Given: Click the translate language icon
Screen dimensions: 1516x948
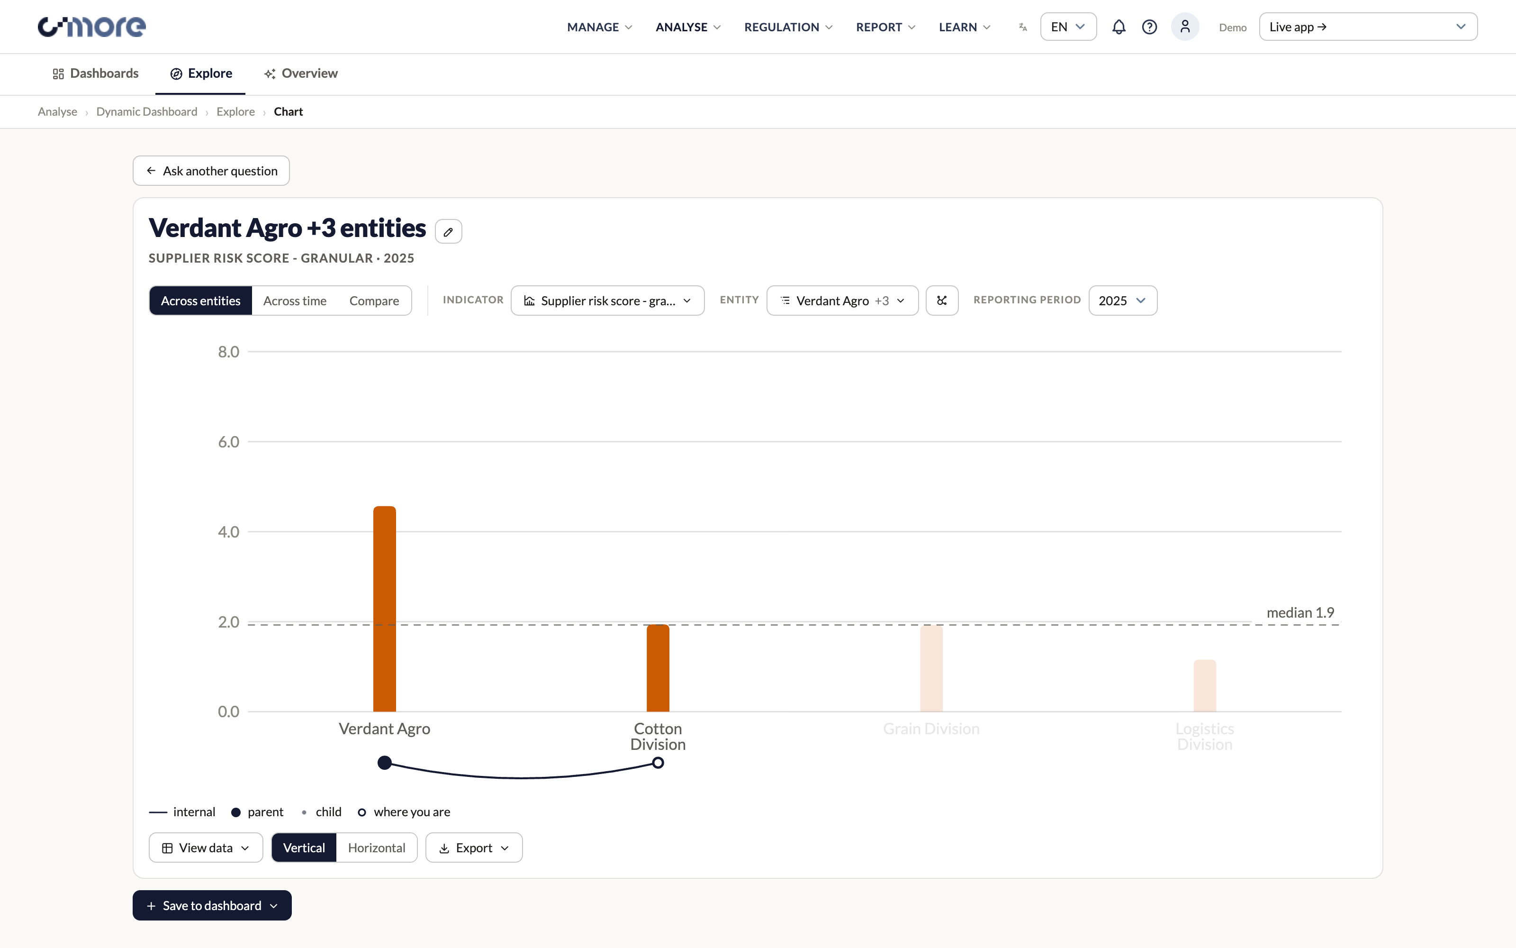Looking at the screenshot, I should (1022, 27).
